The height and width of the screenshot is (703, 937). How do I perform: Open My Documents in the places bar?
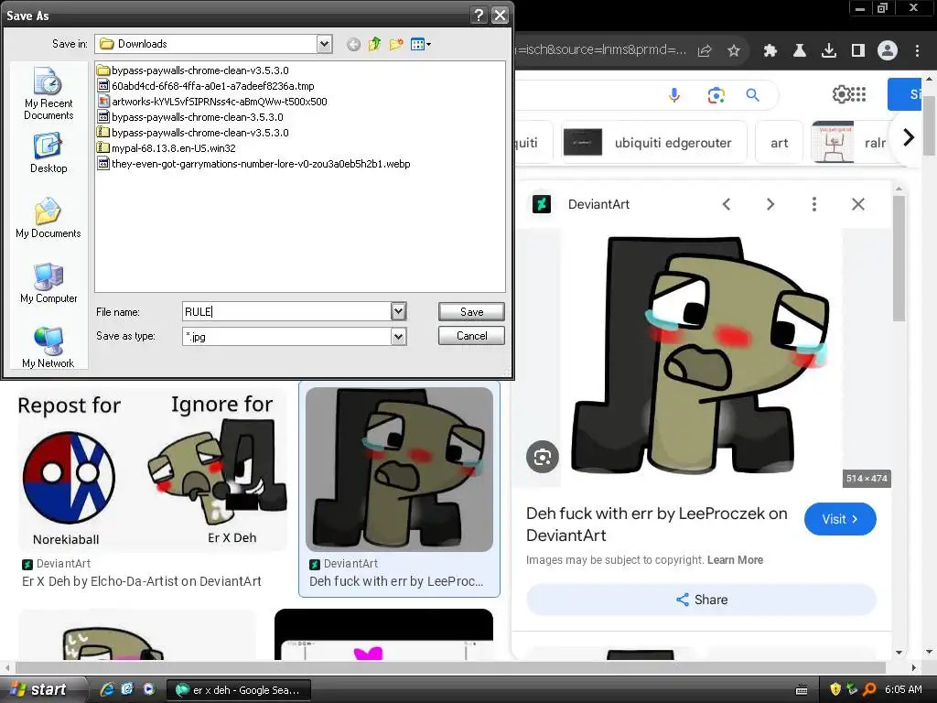(48, 218)
